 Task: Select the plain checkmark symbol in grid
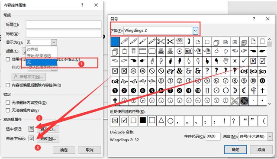pos(244,61)
